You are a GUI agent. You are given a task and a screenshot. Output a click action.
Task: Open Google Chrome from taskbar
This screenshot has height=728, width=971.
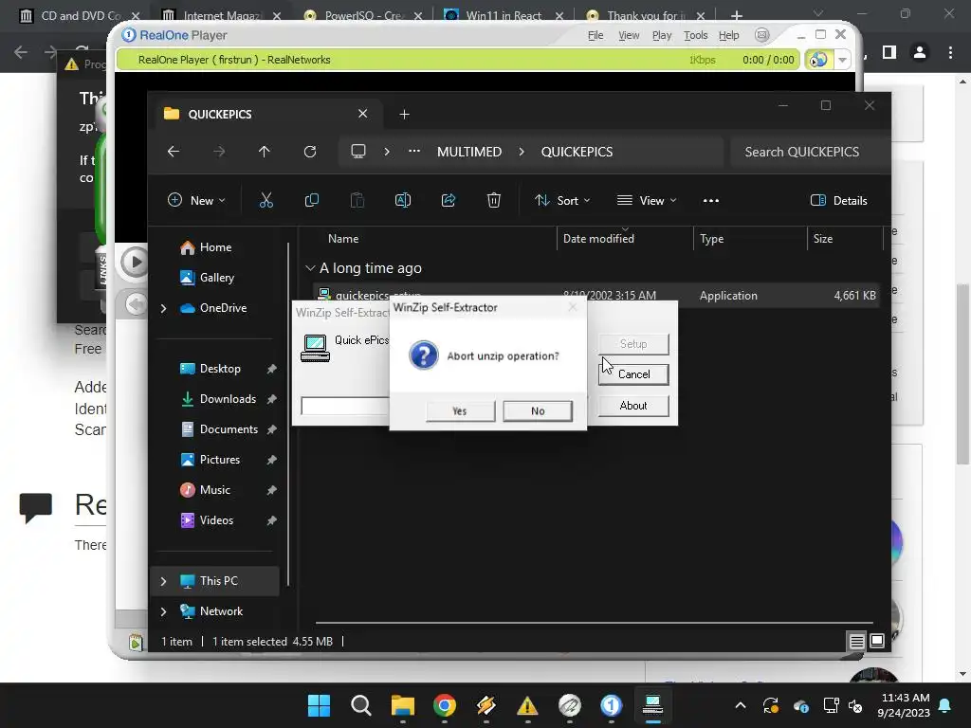click(x=445, y=705)
